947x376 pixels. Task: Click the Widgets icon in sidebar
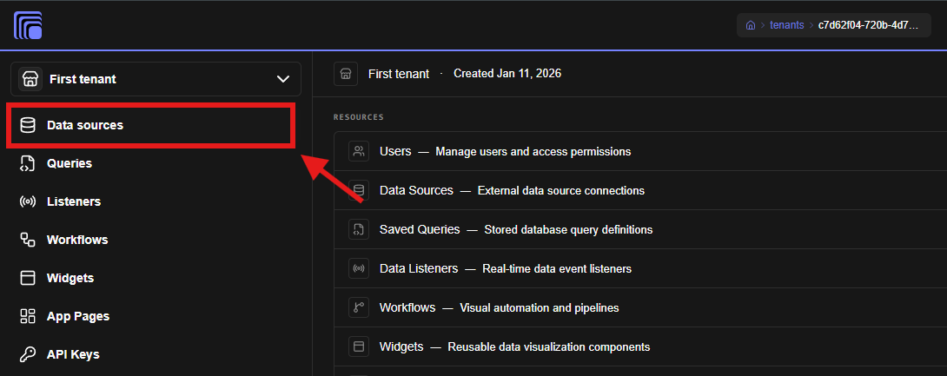tap(28, 278)
